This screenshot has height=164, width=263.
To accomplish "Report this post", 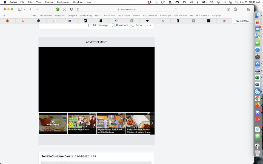I will pyautogui.click(x=137, y=25).
